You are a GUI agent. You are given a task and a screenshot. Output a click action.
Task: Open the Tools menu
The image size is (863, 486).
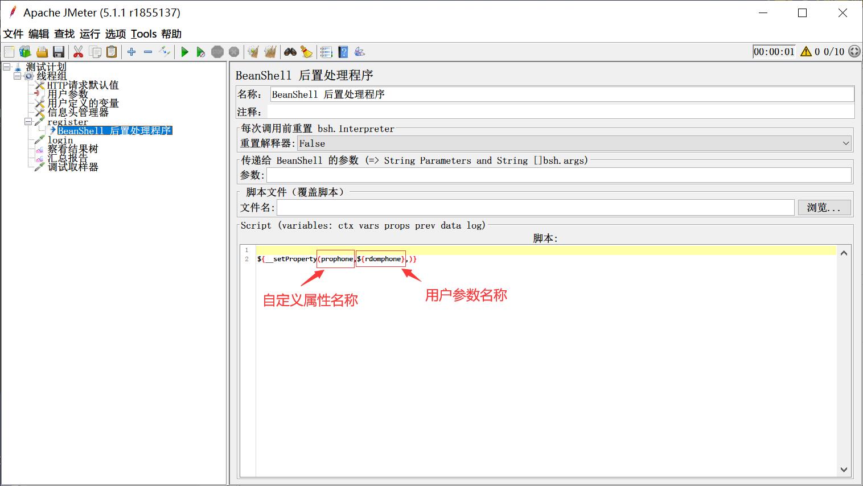coord(143,34)
